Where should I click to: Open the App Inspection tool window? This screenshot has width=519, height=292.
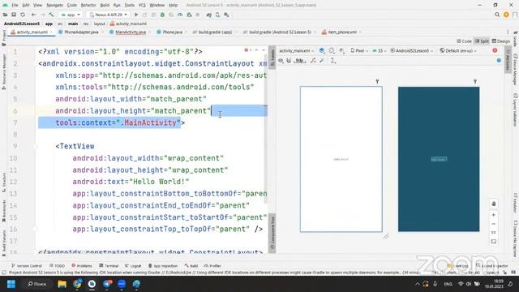click(163, 266)
